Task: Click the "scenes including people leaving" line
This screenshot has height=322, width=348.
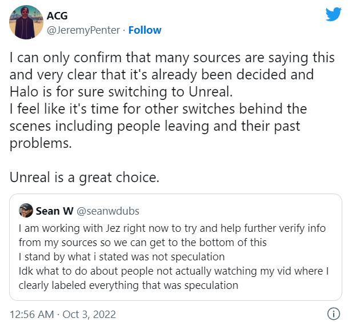Action: (155, 126)
